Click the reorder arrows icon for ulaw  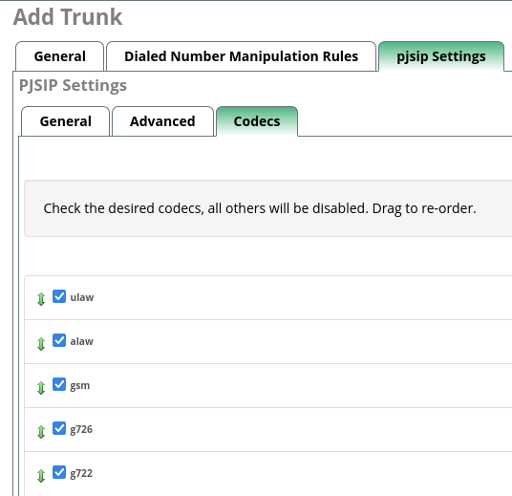(x=41, y=299)
